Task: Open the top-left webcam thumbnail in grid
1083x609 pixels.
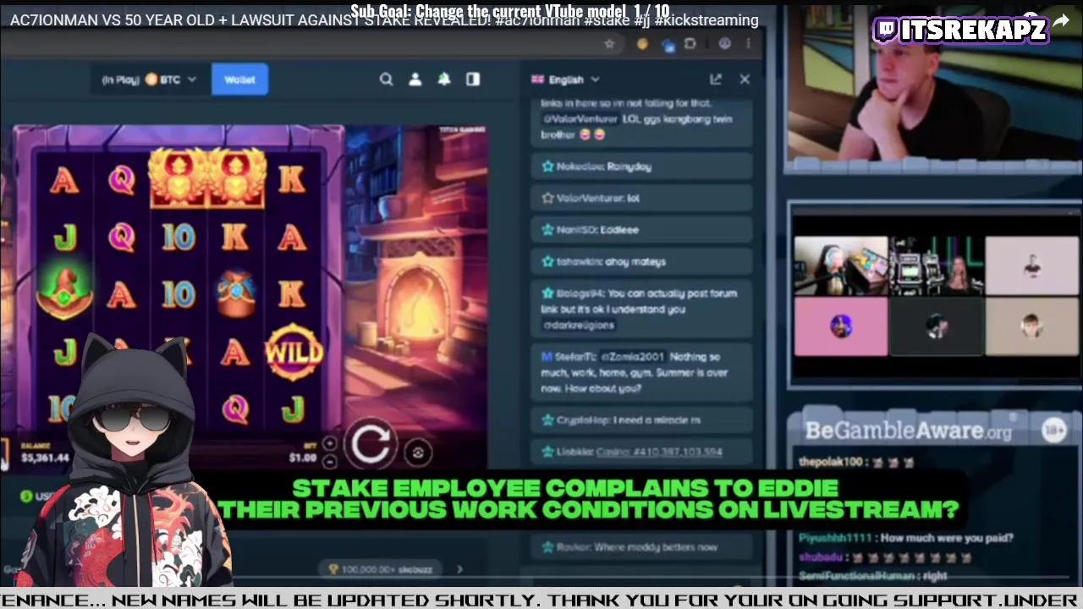Action: (x=839, y=265)
